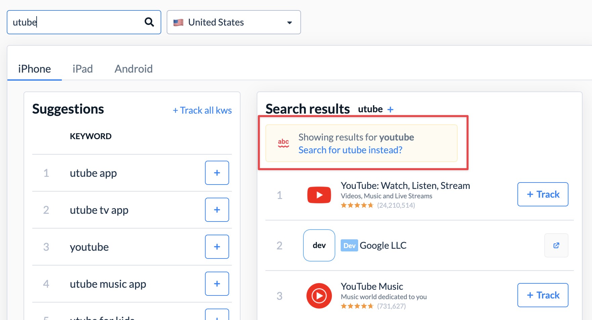592x320 pixels.
Task: Click the magnifying glass search icon
Action: (x=149, y=22)
